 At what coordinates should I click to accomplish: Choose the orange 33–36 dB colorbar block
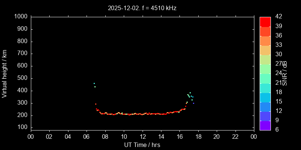[265, 40]
